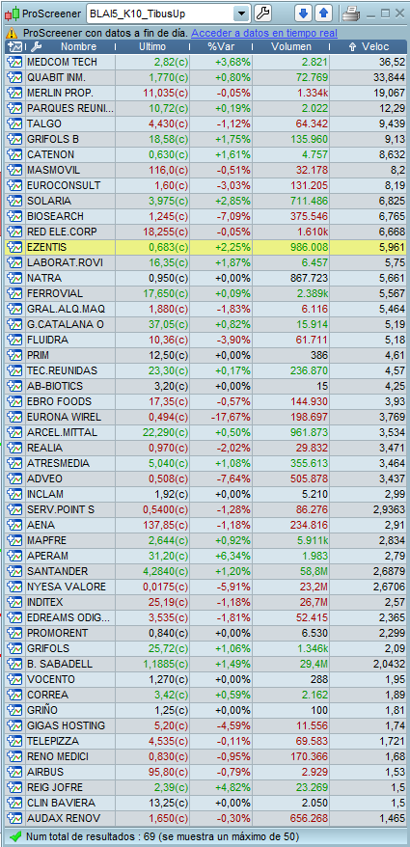Open chart icon for AUDAX RENOV row
The height and width of the screenshot is (847, 410).
(14, 818)
